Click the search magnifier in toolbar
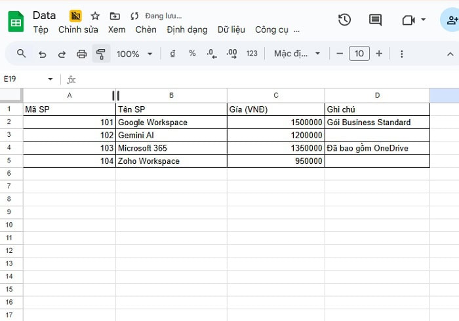This screenshot has height=321, width=459. 22,54
